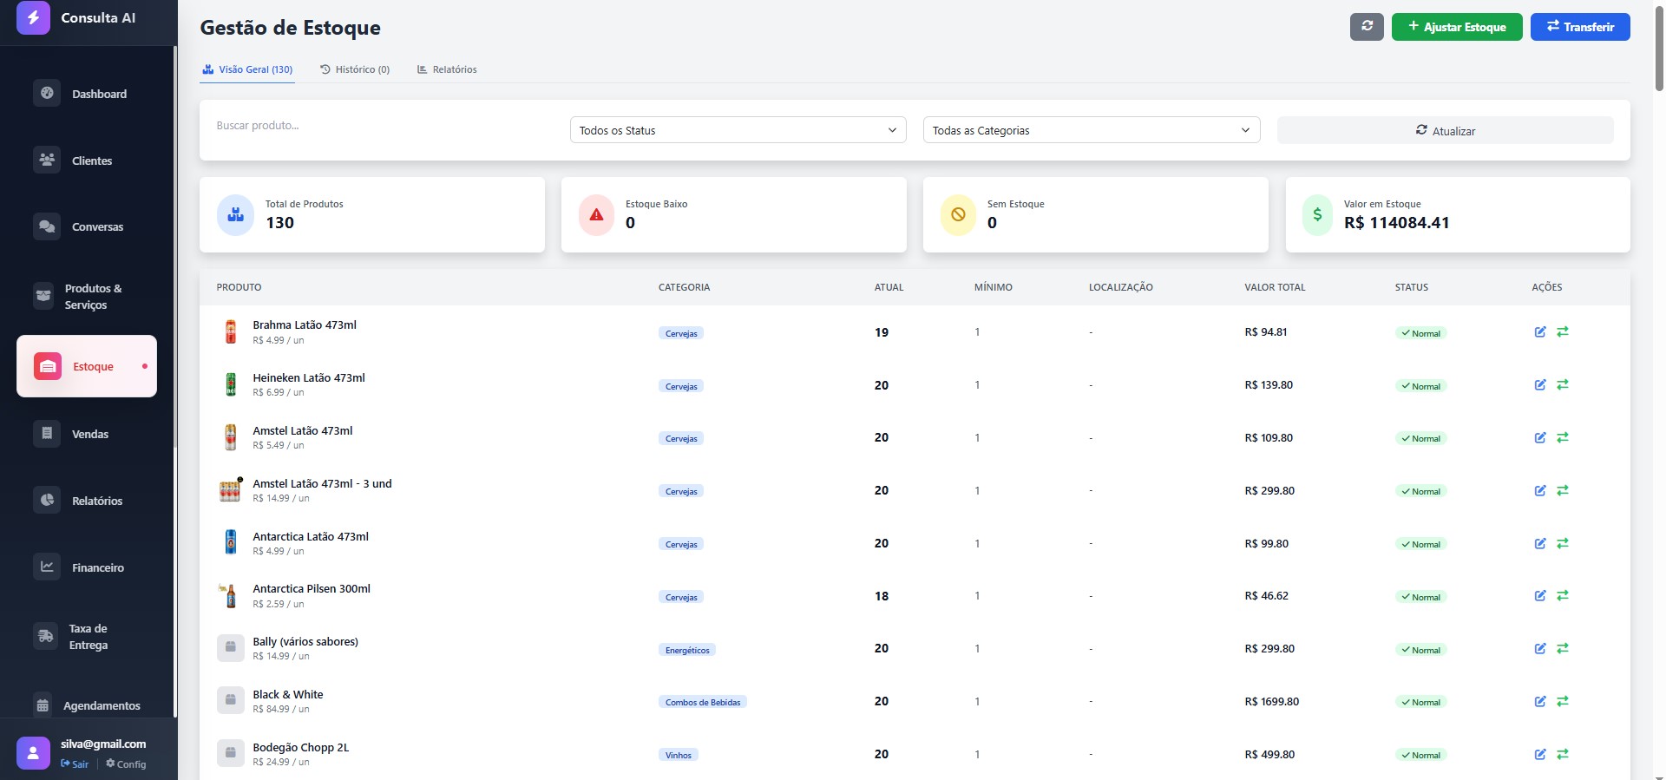Click transfer arrows icon for Heineken Latão 473ml
Viewport: 1666px width, 780px height.
[1563, 384]
